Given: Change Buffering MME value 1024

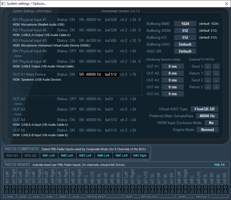Looking at the screenshot, I should 185,24.
